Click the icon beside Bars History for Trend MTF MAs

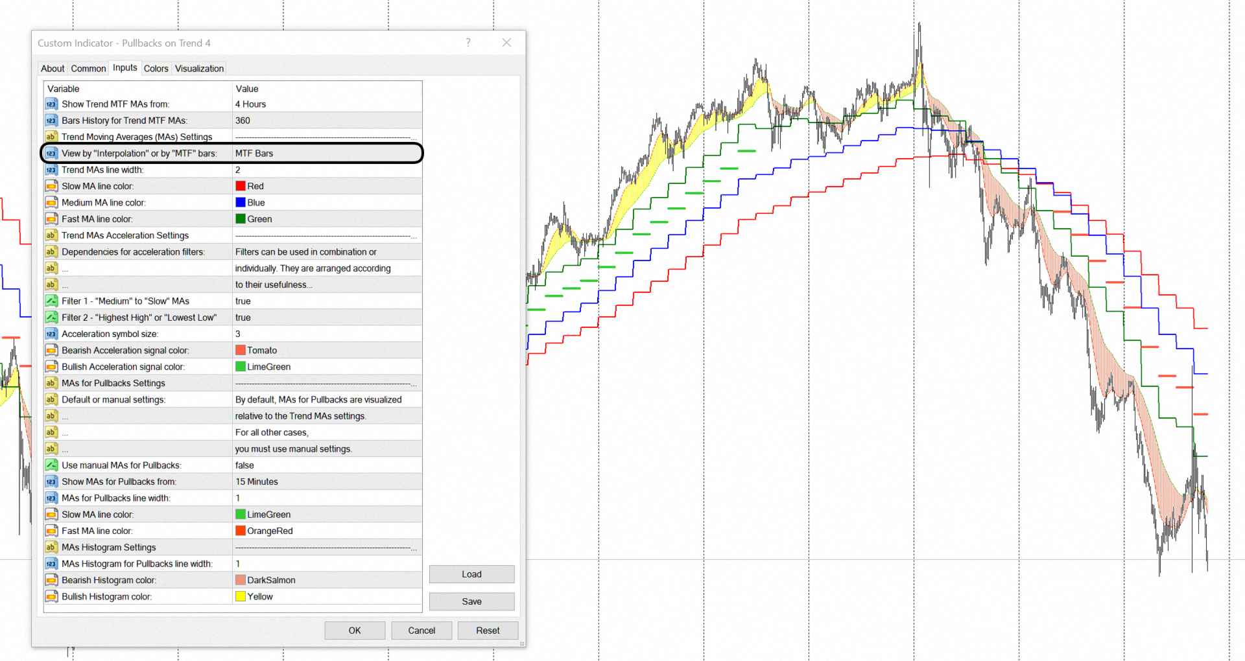(51, 121)
